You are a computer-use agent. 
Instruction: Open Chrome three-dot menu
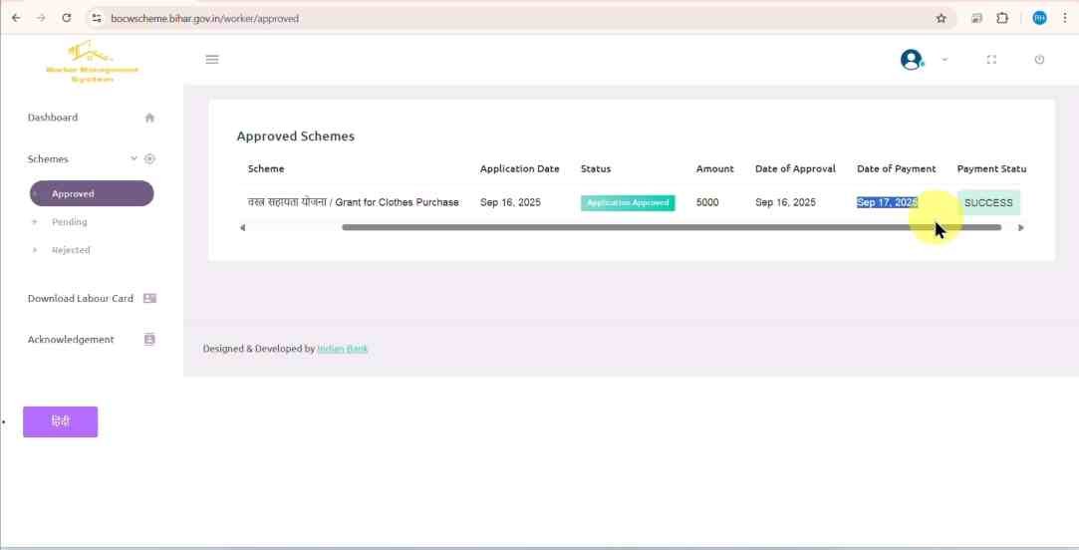pos(1064,18)
